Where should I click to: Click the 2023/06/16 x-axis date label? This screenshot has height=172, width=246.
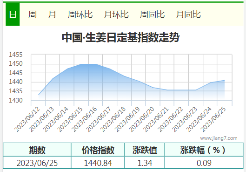coord(84,119)
